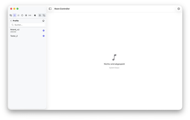The image size is (190, 120).
Task: Open the broadcast radio signal icon
Action: coord(30,15)
